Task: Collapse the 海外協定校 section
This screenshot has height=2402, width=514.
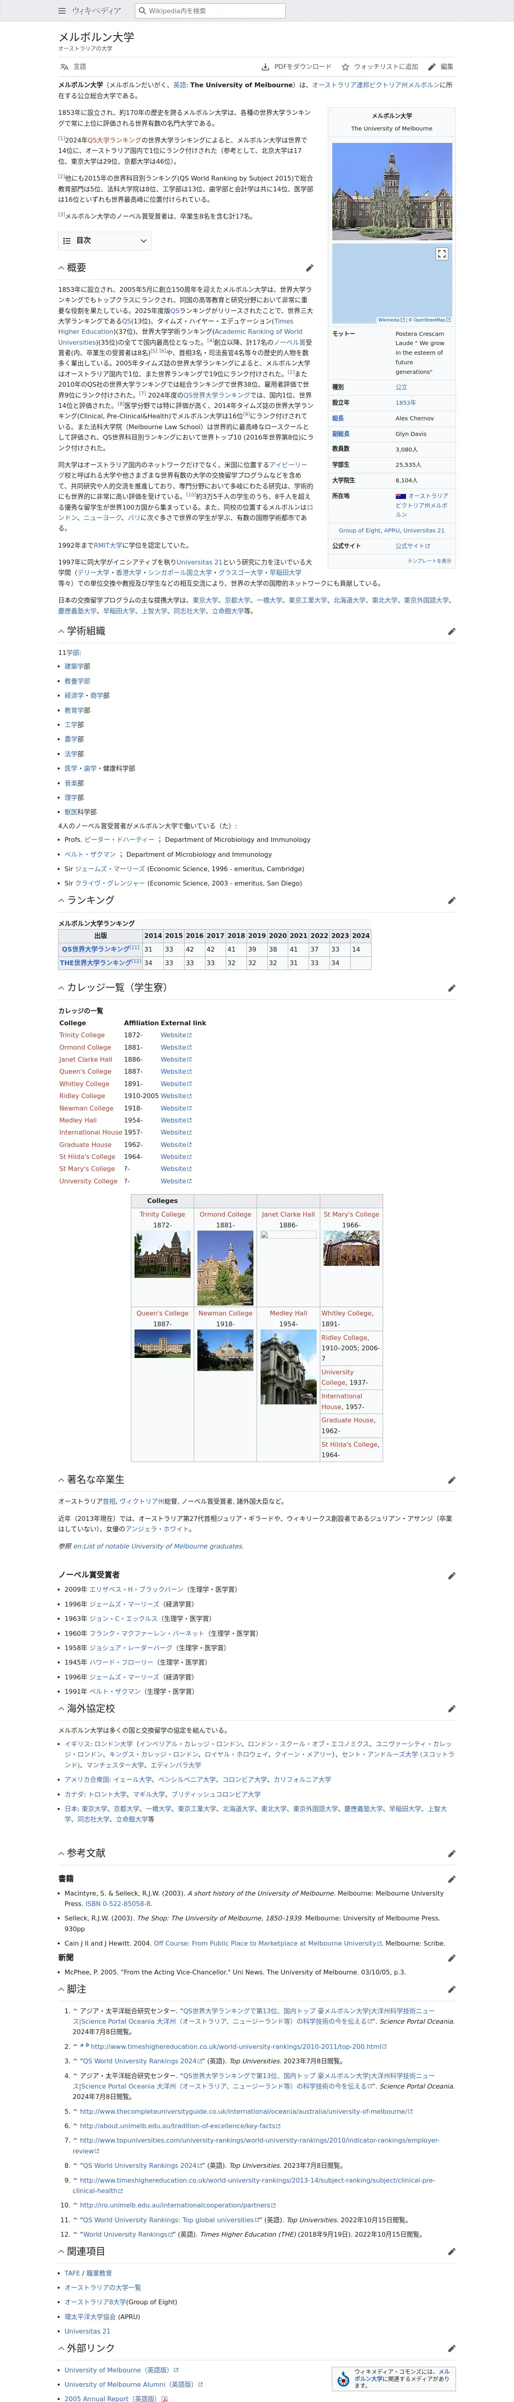Action: click(x=62, y=1709)
